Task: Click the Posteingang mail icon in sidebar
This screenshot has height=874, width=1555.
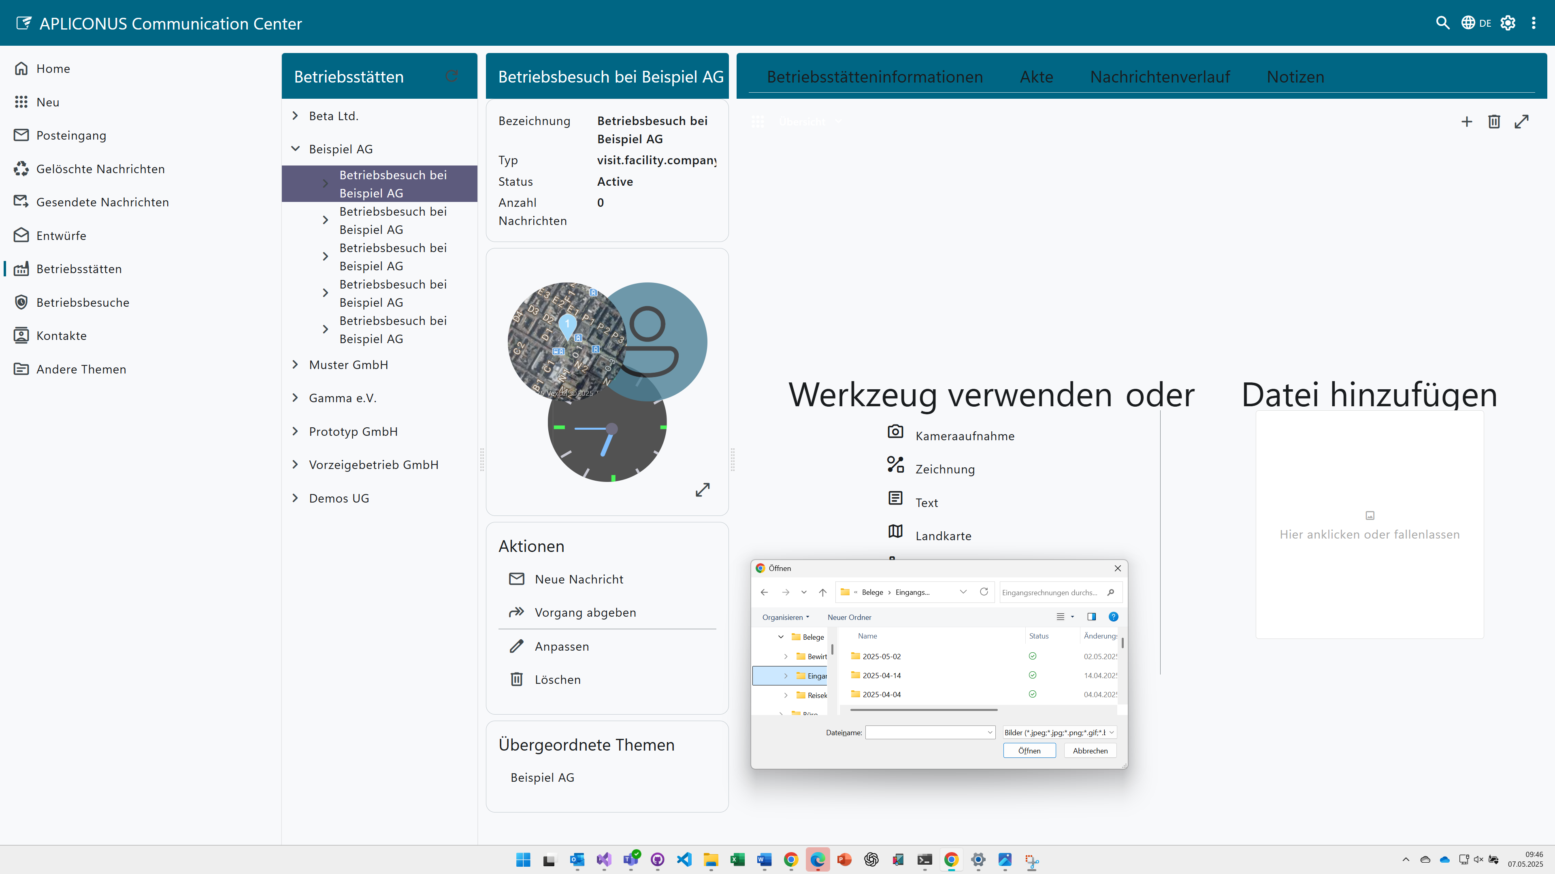Action: pos(21,135)
